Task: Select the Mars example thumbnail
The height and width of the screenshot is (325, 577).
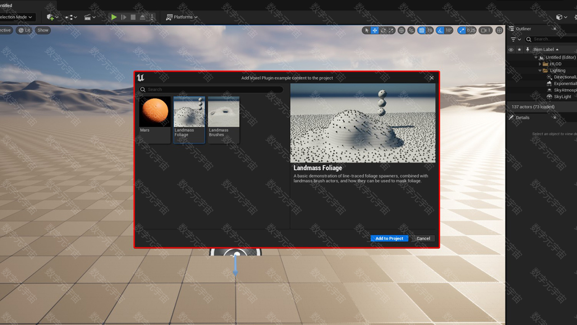Action: [x=155, y=120]
